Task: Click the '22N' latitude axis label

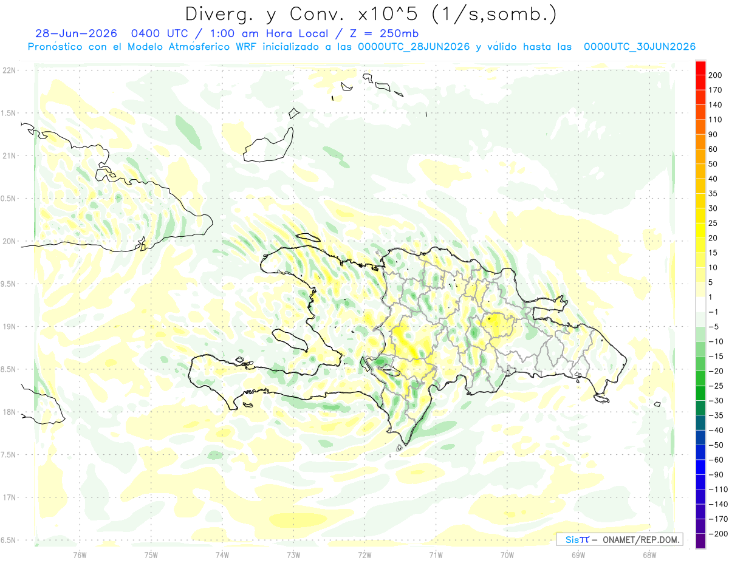Action: point(9,70)
